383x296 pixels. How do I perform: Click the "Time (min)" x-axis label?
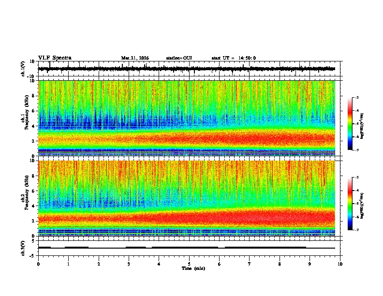pyautogui.click(x=193, y=268)
